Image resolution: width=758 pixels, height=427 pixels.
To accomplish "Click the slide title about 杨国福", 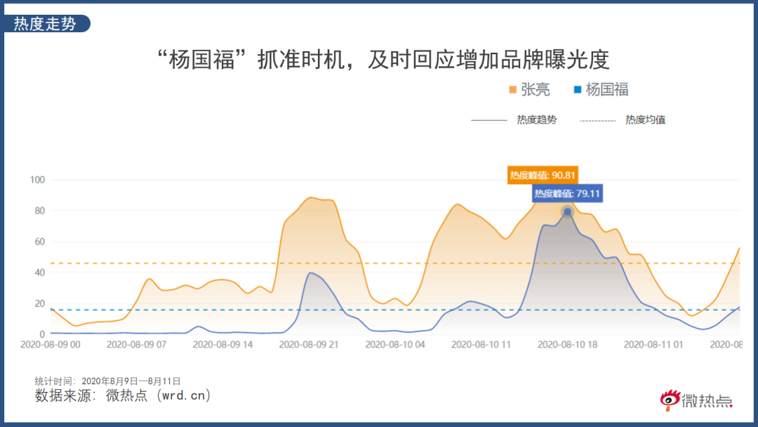I will tap(383, 60).
